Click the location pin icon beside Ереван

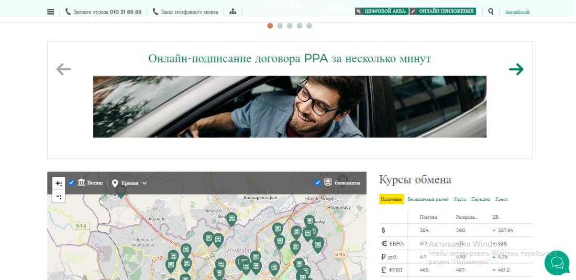click(115, 183)
